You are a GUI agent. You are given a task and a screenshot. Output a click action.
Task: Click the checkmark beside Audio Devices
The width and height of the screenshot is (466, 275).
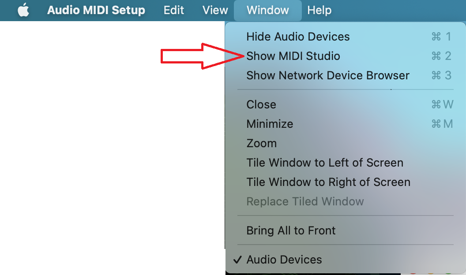[237, 260]
